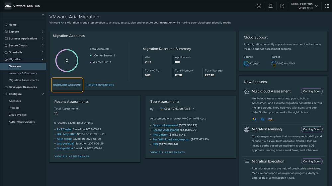Click the Total Accounts donut chart
The height and width of the screenshot is (186, 332).
pyautogui.click(x=67, y=60)
